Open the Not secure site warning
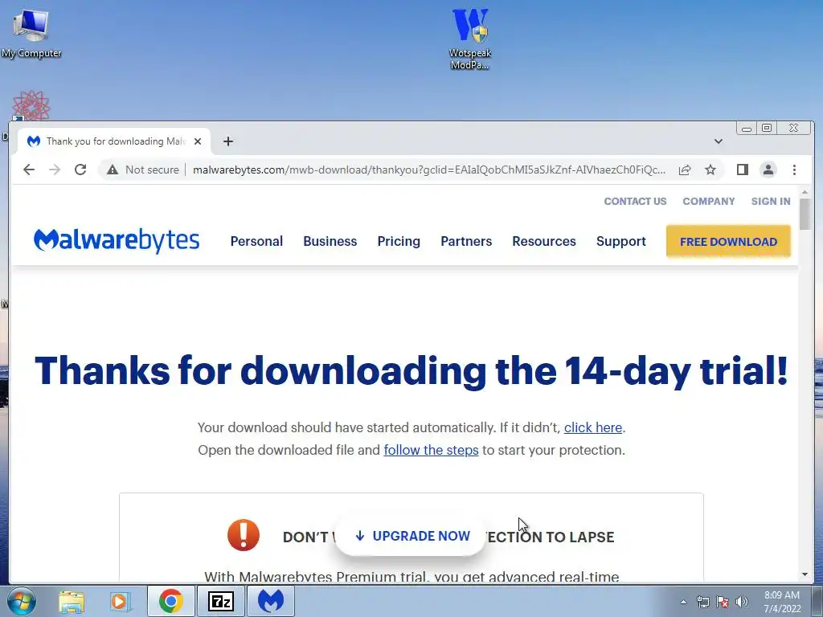Viewport: 823px width, 617px height. (x=143, y=170)
